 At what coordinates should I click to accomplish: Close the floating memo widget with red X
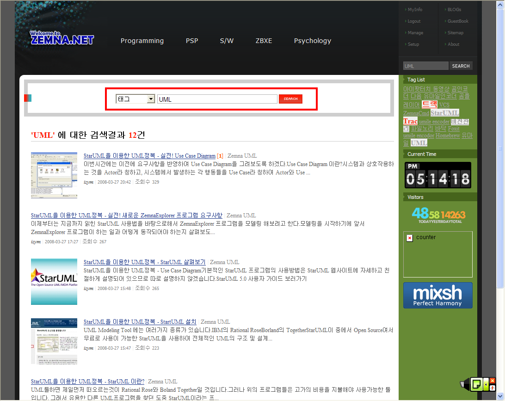click(493, 381)
